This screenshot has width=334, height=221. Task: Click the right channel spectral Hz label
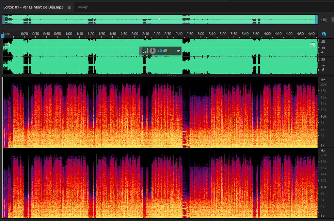[x=323, y=150]
